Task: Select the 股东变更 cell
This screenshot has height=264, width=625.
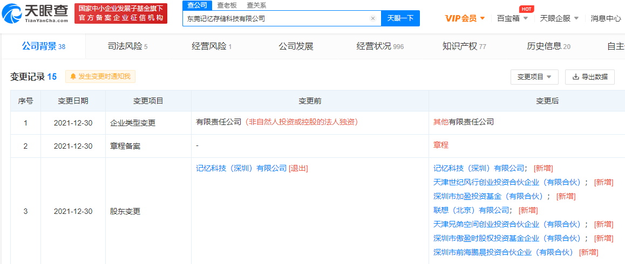Action: [148, 211]
